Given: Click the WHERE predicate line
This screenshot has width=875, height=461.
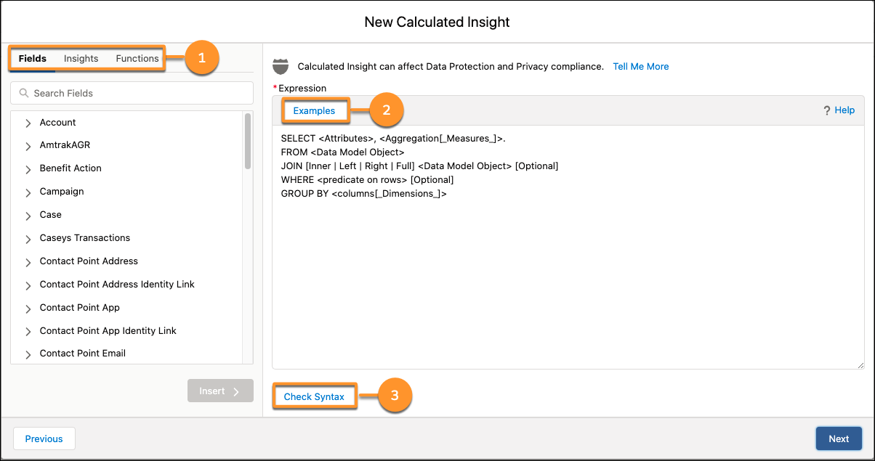Looking at the screenshot, I should tap(367, 179).
